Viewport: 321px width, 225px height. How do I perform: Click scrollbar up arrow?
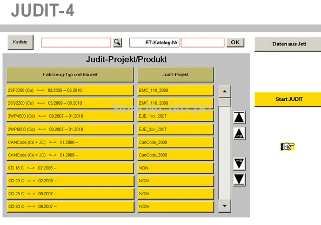click(225, 91)
